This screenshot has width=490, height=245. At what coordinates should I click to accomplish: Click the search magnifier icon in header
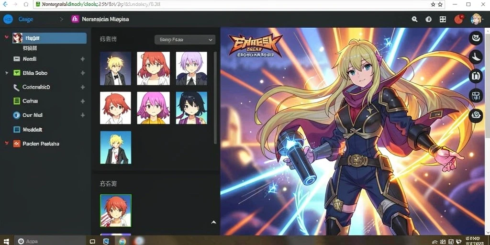(414, 19)
